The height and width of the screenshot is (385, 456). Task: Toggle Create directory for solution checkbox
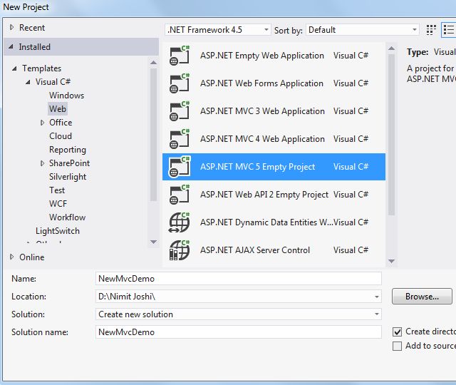[398, 332]
